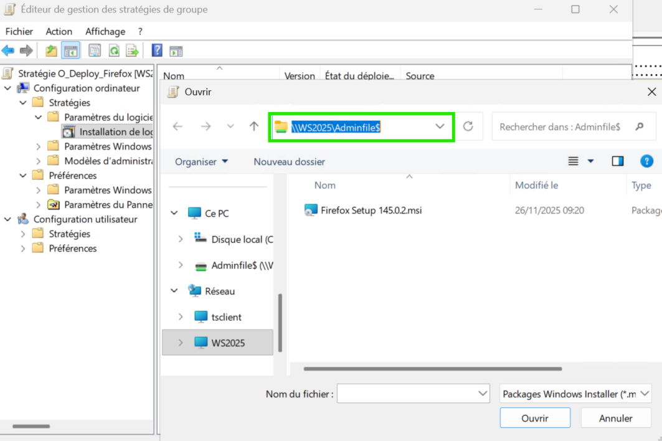Expand the tsclient network node
Screen dimensions: 662x441
pyautogui.click(x=181, y=317)
